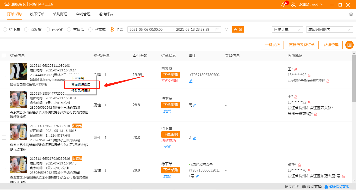Click the orange 查询 button
The image size is (356, 190).
coord(238,29)
